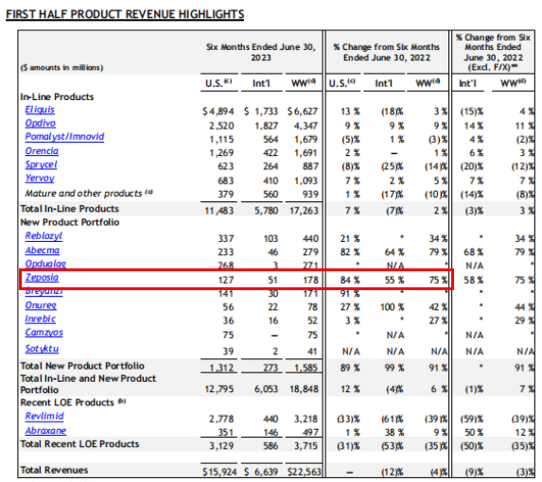Open the Inrebic link
542x482 pixels.
pyautogui.click(x=41, y=319)
